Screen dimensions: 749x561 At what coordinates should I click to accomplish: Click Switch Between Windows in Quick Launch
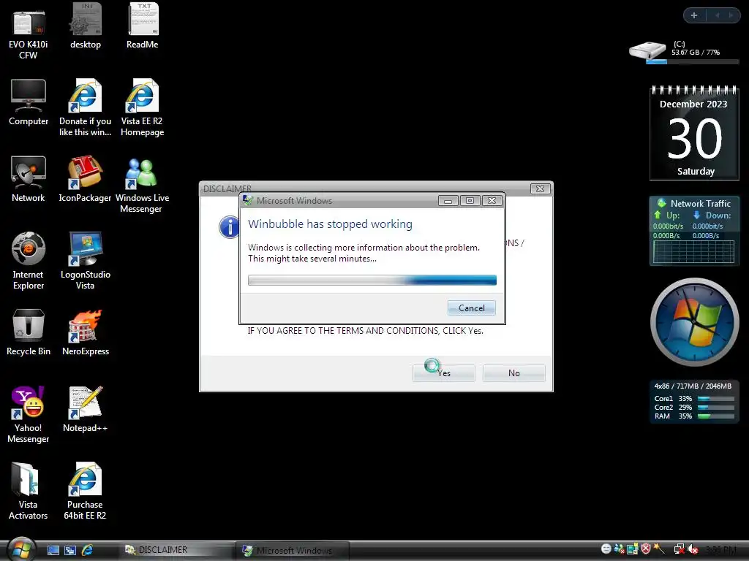[x=70, y=550]
